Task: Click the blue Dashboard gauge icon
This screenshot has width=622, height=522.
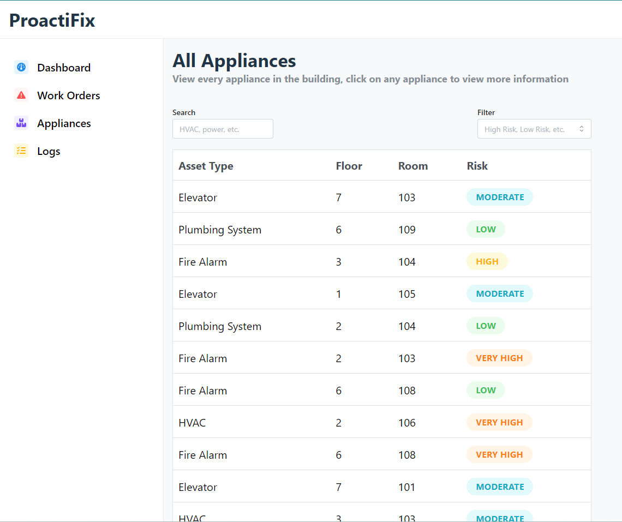Action: (x=21, y=68)
